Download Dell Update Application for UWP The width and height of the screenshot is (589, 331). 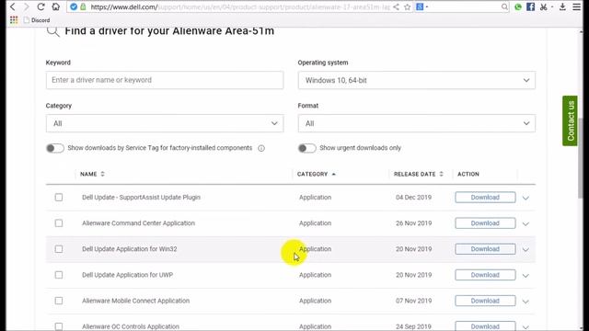click(485, 275)
